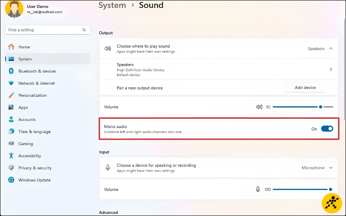Click the User Demo account name
This screenshot has width=346, height=216.
[x=38, y=6]
